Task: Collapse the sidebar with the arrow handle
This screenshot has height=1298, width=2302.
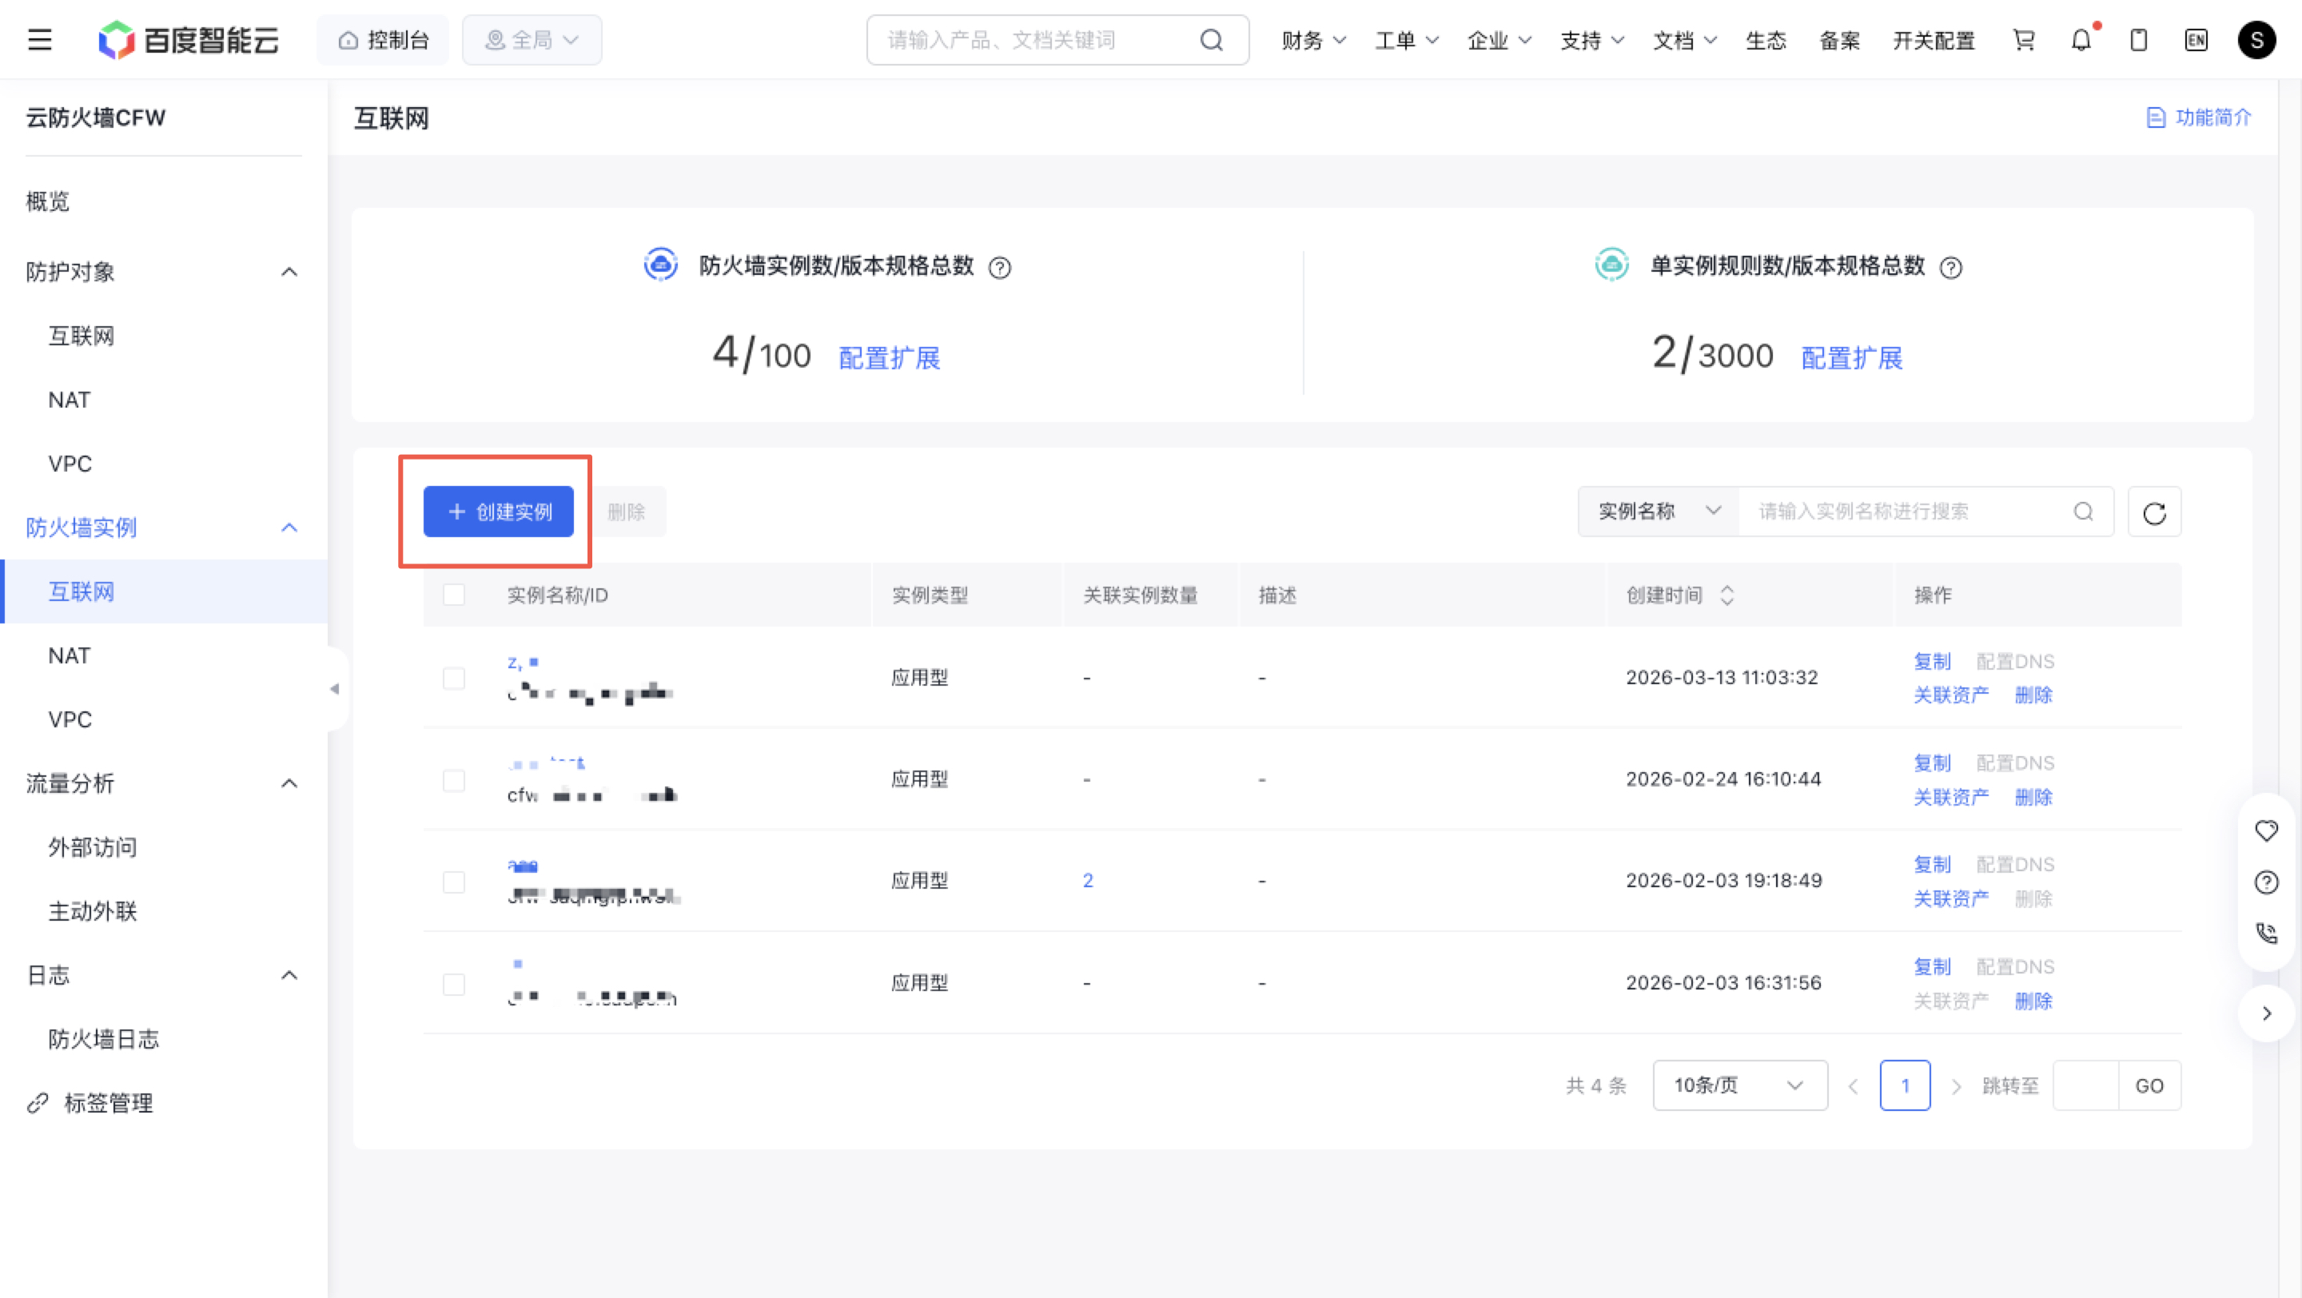Action: click(x=334, y=689)
